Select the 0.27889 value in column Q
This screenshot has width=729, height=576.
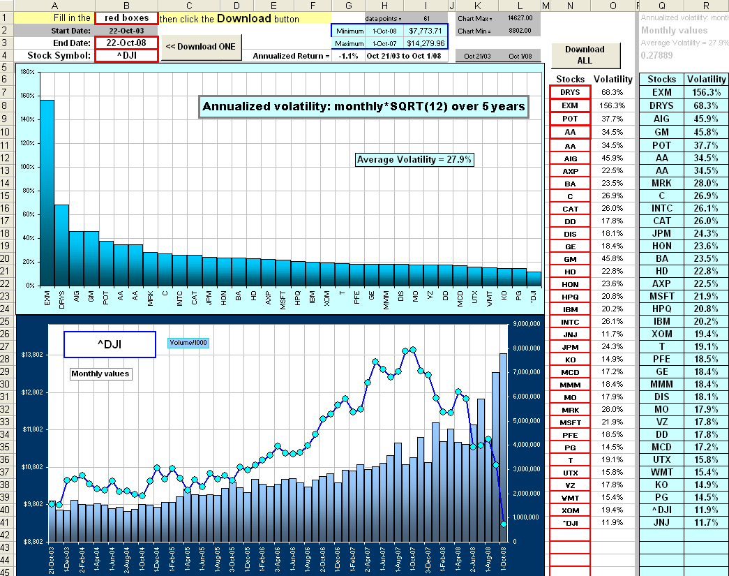[657, 55]
